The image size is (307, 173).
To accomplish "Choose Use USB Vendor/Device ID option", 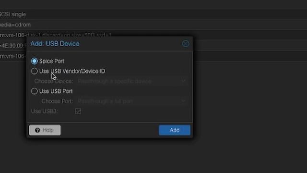I will [34, 71].
